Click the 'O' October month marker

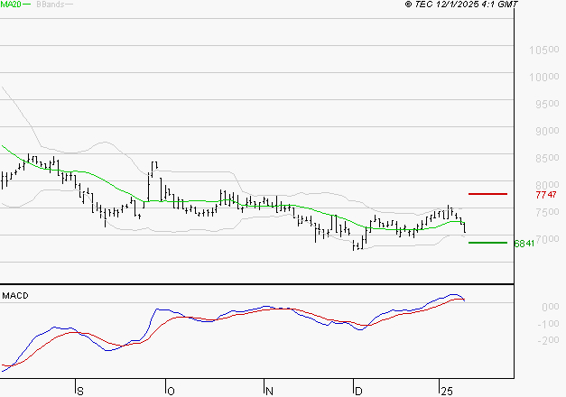click(x=170, y=391)
